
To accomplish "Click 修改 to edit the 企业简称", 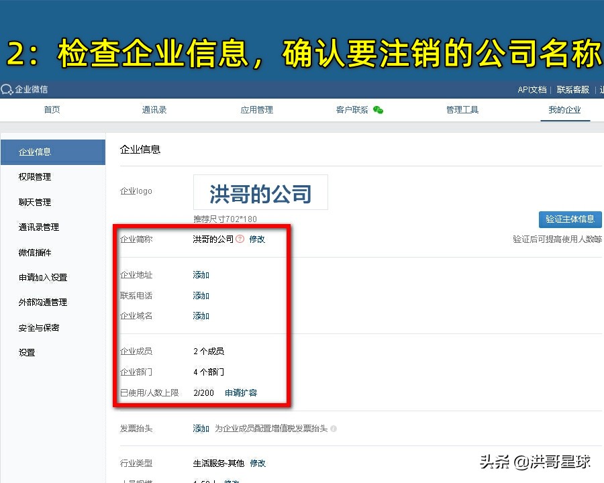I will click(x=256, y=239).
